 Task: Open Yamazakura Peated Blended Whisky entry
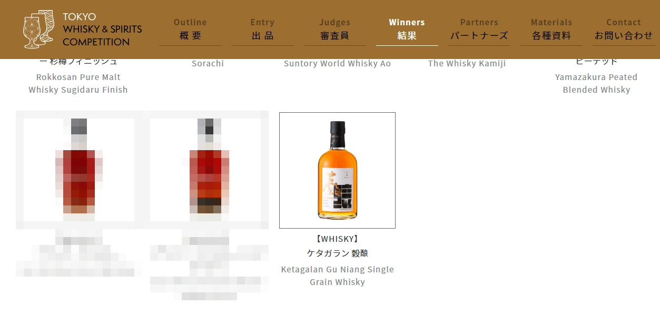[x=596, y=83]
